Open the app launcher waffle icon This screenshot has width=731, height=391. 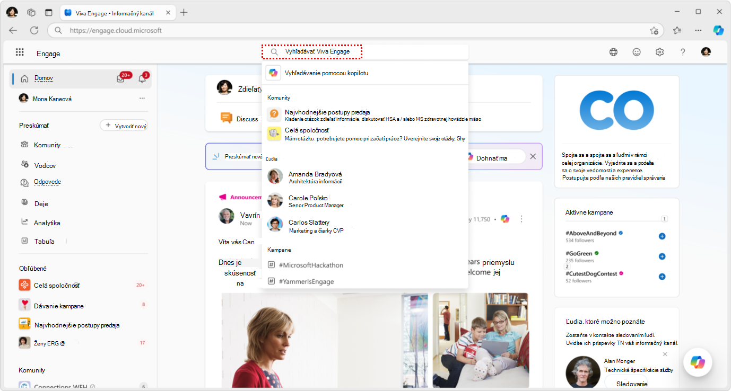tap(20, 52)
